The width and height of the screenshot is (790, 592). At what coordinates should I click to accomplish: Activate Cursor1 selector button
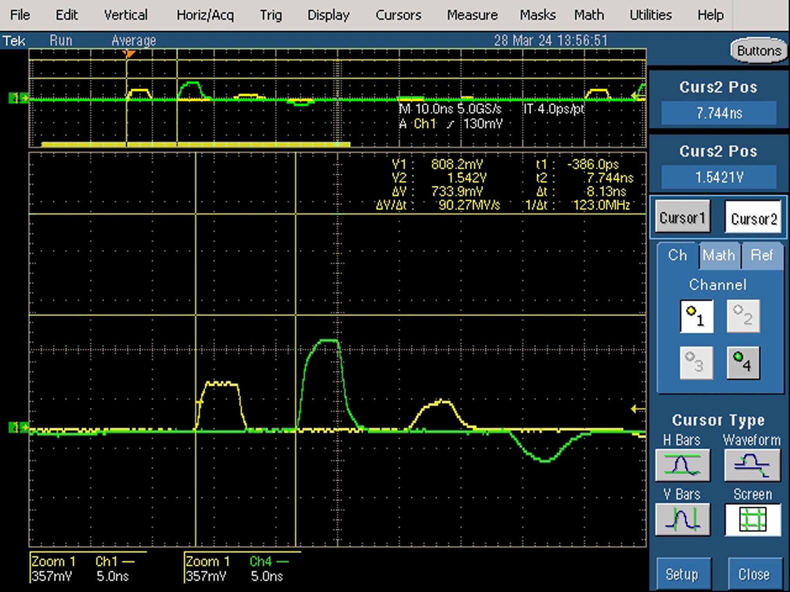click(x=683, y=217)
